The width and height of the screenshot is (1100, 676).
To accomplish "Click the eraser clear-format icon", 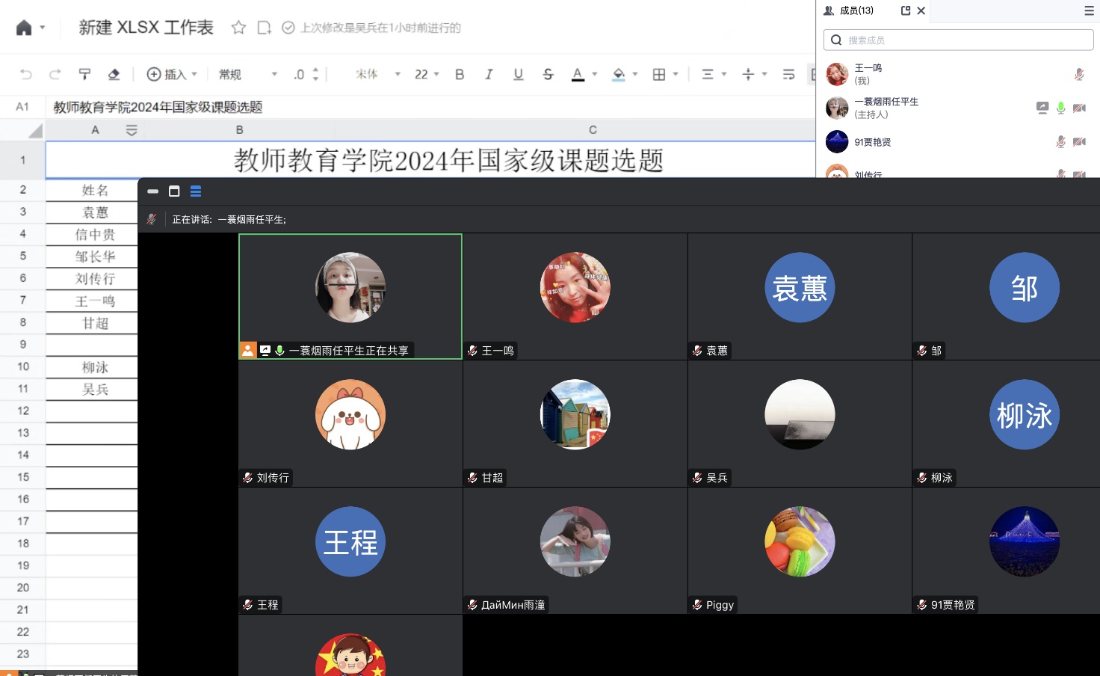I will (x=114, y=74).
